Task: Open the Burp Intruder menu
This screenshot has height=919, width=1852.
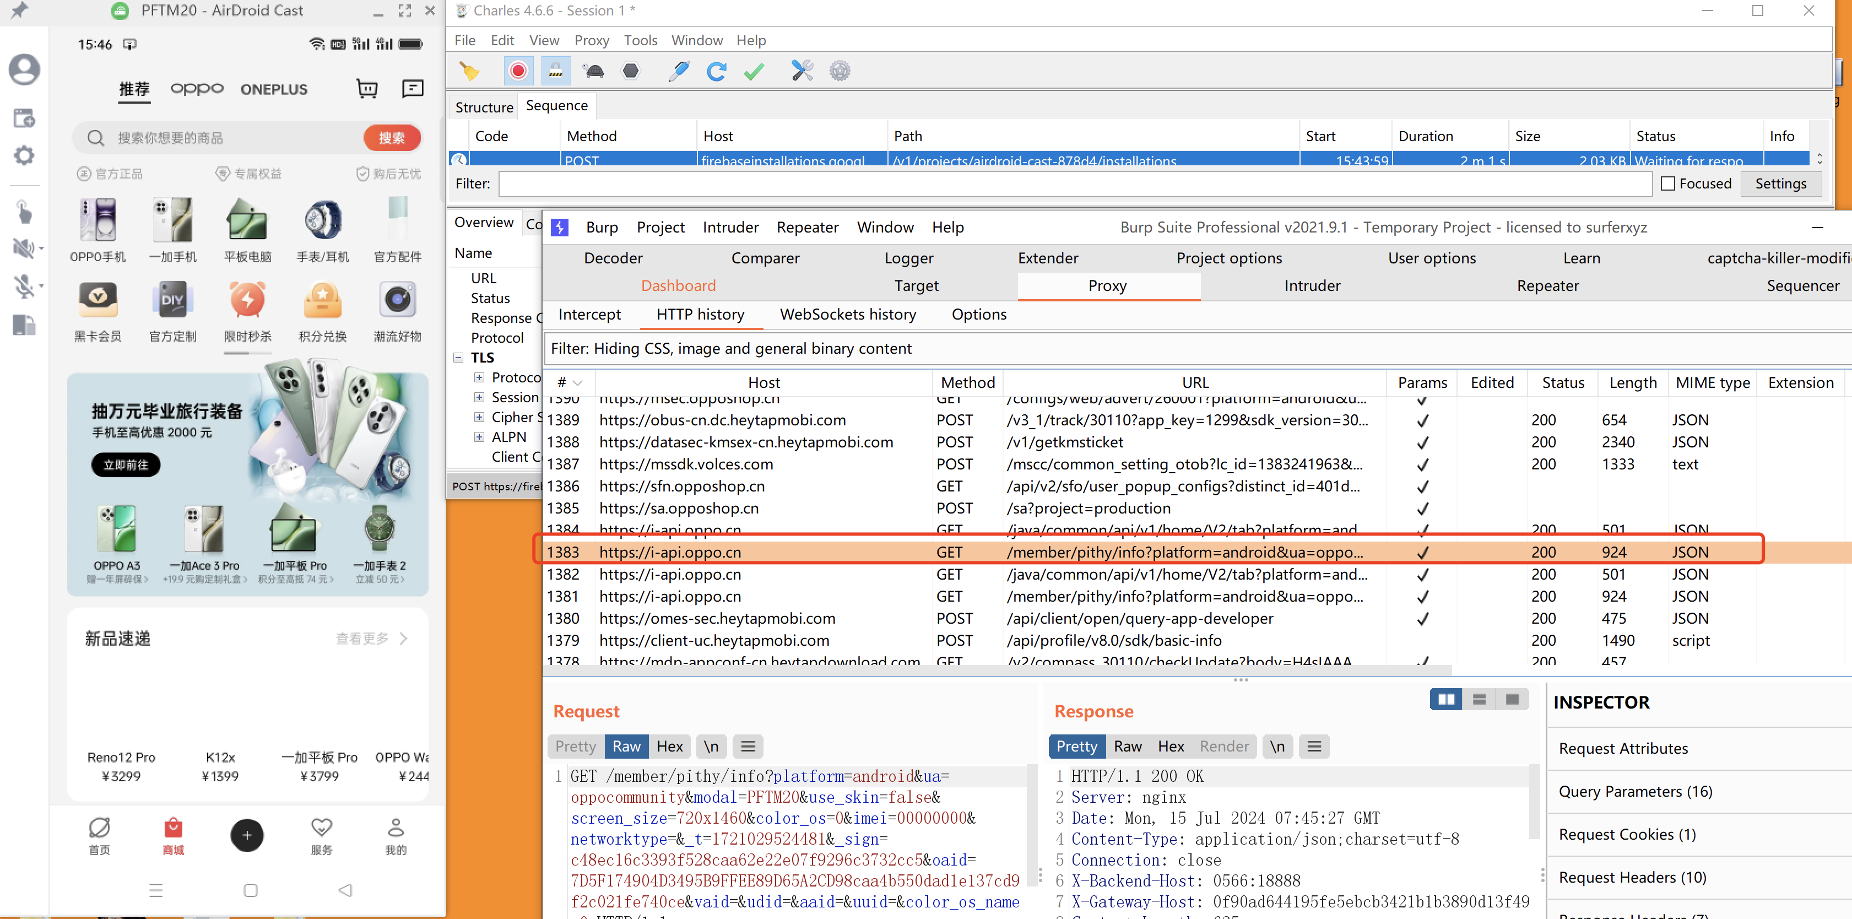Action: [x=730, y=227]
